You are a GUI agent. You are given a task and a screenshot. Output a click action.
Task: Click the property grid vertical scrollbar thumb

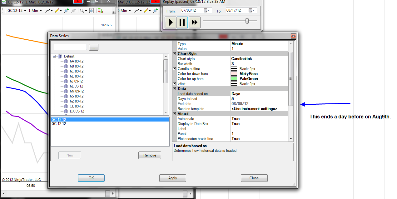tap(291, 79)
